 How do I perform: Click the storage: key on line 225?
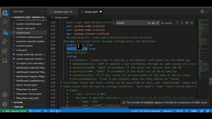69,41
